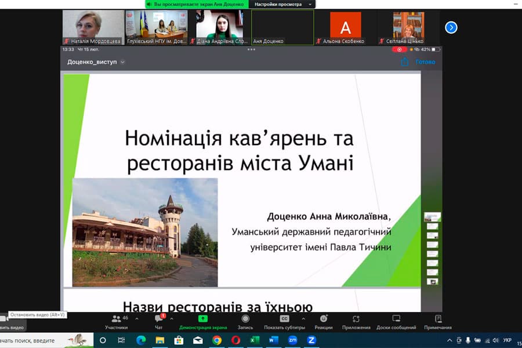Viewport: 522px width, 348px height.
Task: Open the Примечания (annotations) tool
Action: [x=437, y=321]
